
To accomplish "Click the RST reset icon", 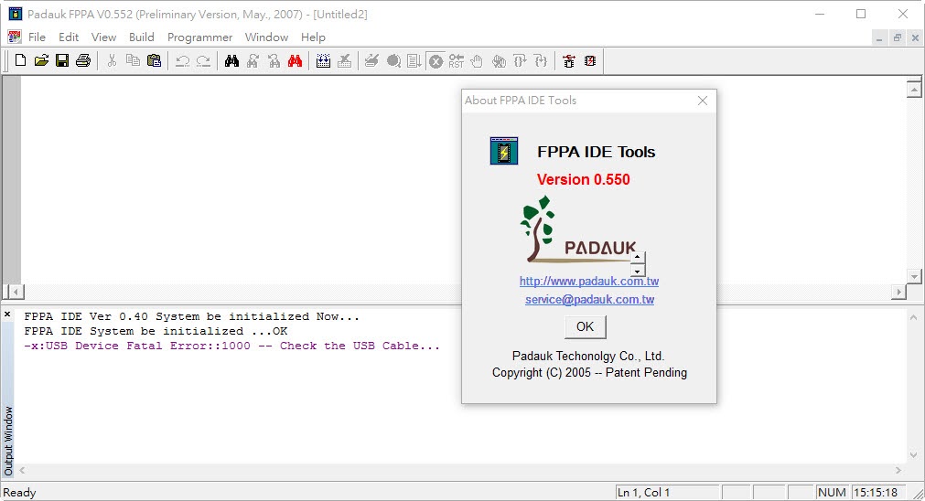I will pyautogui.click(x=456, y=60).
